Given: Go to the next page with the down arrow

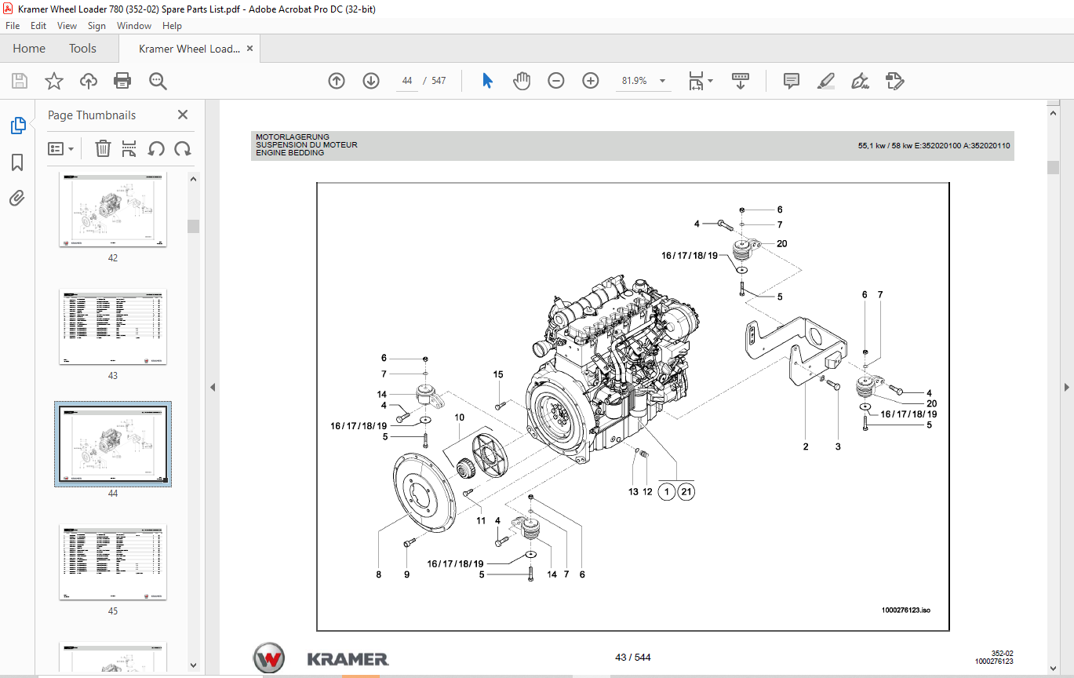Looking at the screenshot, I should 371,81.
